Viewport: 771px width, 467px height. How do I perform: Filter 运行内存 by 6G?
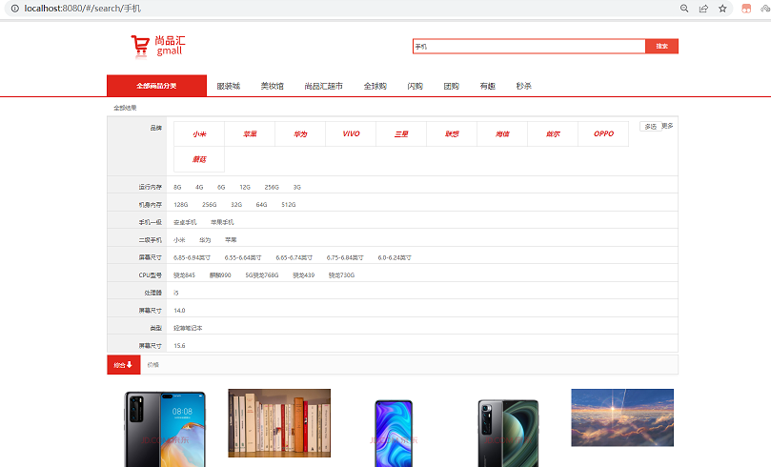click(x=221, y=188)
